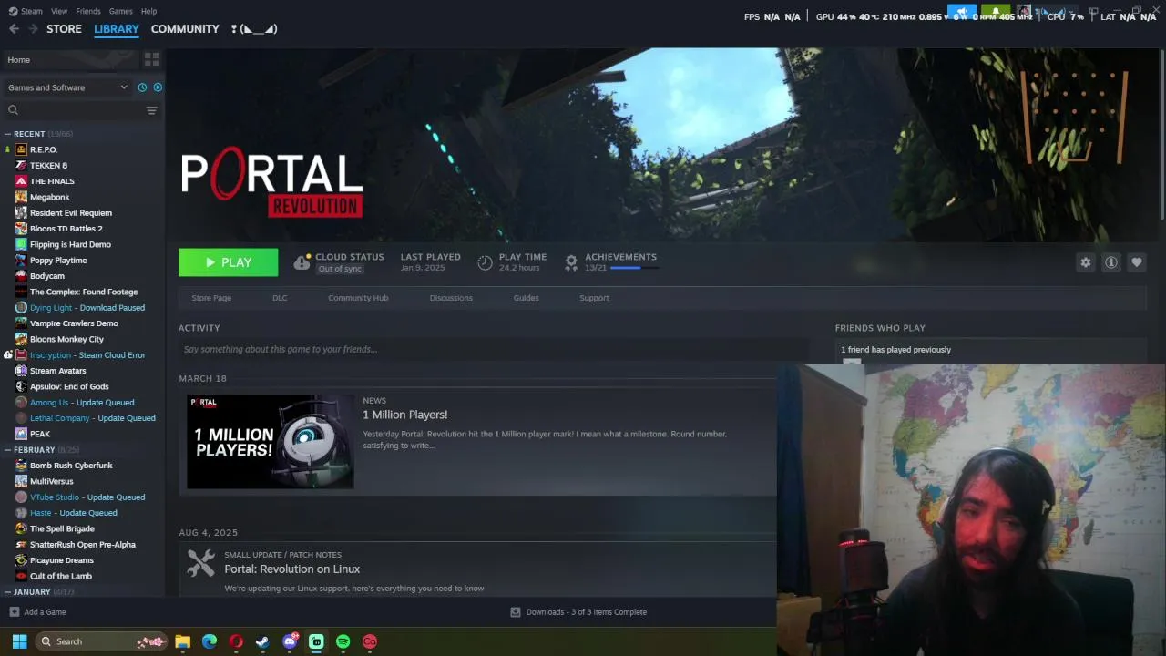Open the 1 Million Players! headline
The image size is (1166, 656).
(x=405, y=415)
